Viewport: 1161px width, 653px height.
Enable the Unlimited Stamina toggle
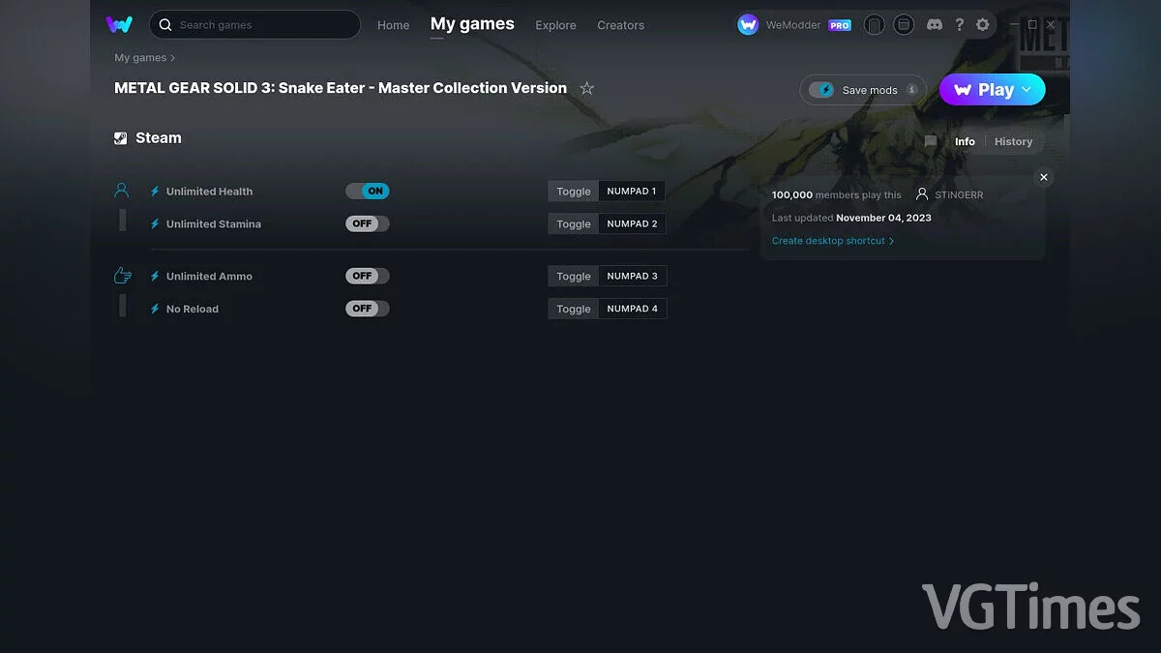pyautogui.click(x=368, y=224)
